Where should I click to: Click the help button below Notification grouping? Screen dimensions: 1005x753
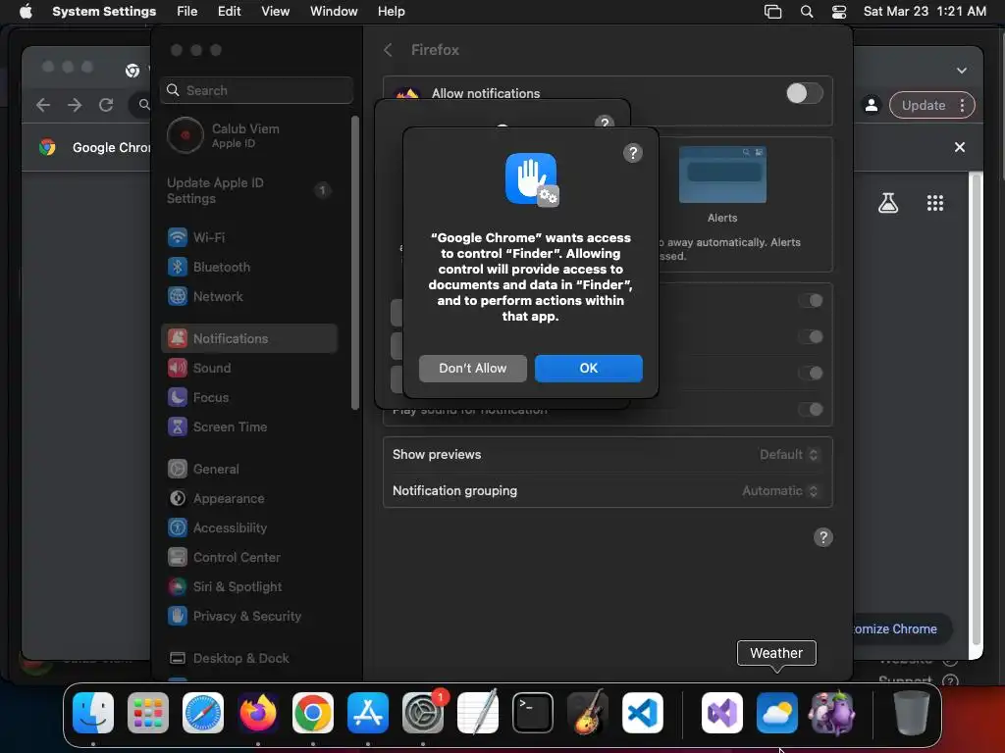tap(823, 537)
